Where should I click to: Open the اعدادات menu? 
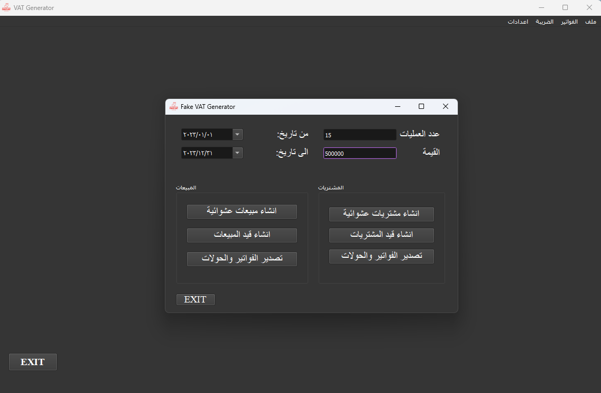(518, 22)
